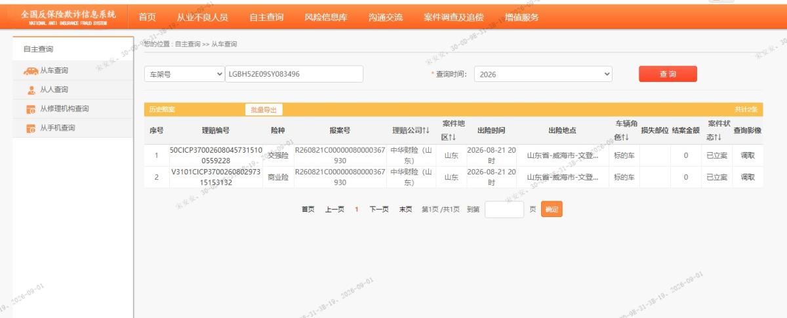Click 调取 for the 商业险 row
The image size is (787, 318).
pos(748,178)
